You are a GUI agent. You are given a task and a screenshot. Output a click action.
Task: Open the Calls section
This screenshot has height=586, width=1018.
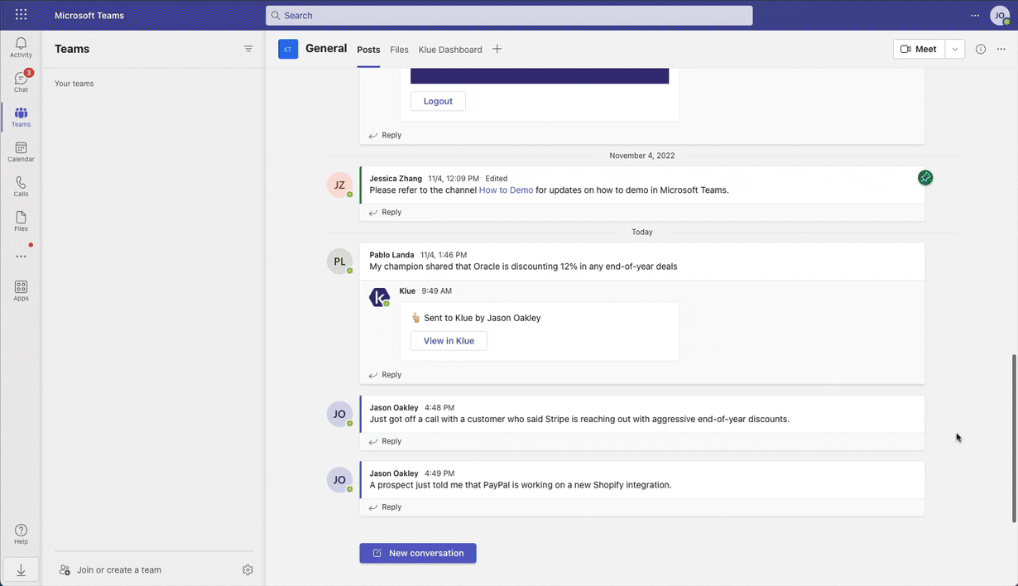pyautogui.click(x=21, y=186)
